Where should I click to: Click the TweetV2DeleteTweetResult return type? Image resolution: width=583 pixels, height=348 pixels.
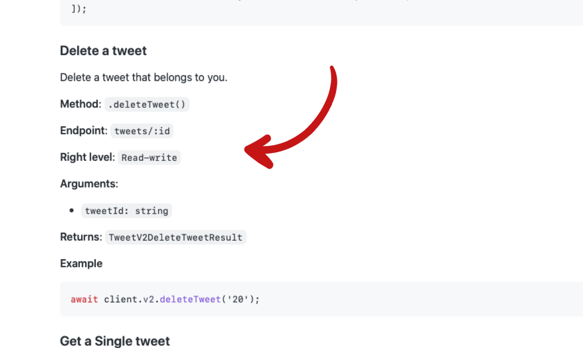pyautogui.click(x=175, y=238)
